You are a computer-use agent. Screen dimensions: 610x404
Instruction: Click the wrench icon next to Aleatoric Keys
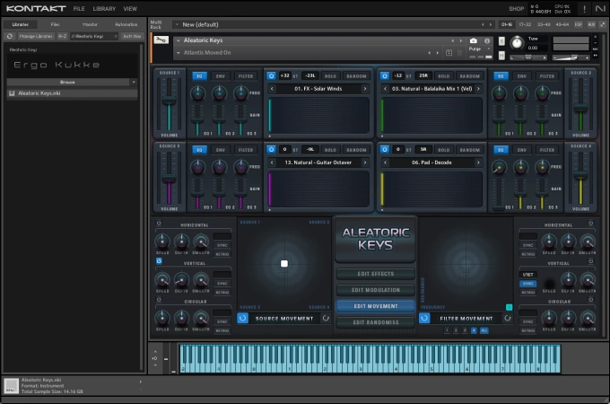160,41
